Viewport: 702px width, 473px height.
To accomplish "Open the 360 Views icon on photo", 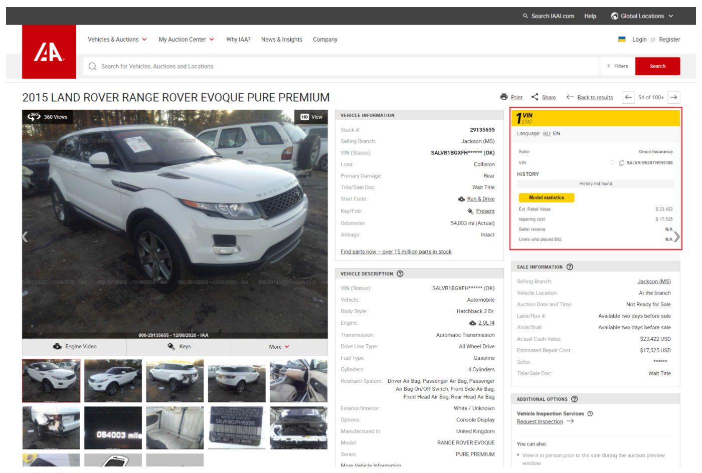I will [34, 117].
